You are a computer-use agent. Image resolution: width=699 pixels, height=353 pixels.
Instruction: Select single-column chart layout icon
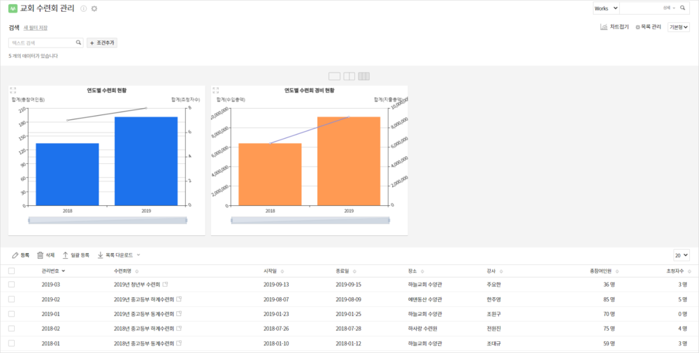click(x=334, y=76)
